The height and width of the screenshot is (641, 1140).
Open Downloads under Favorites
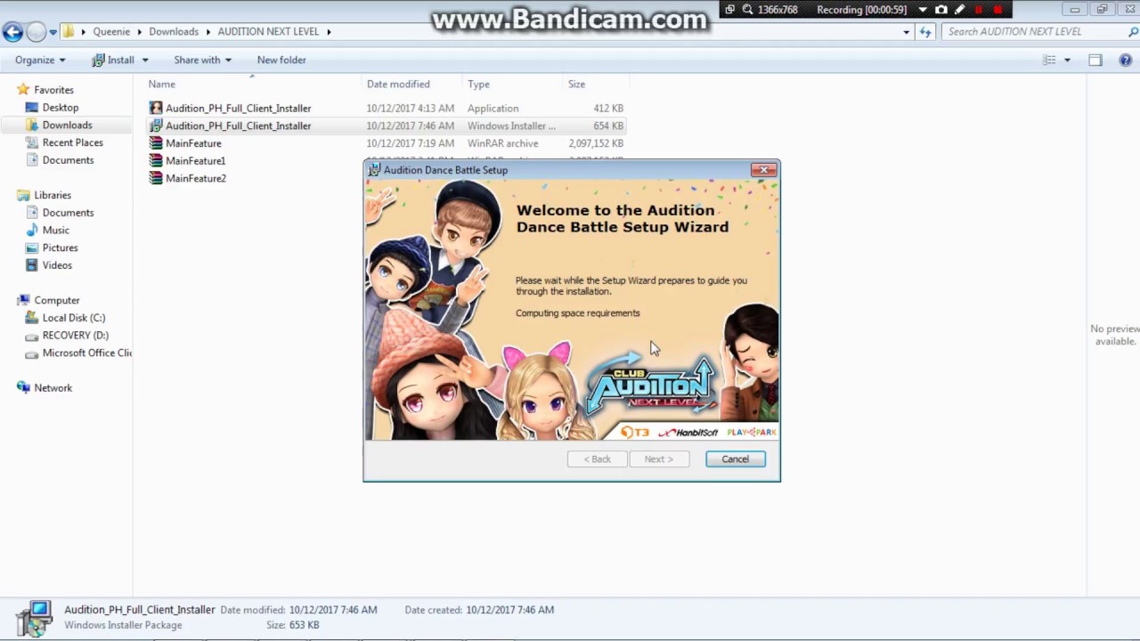tap(67, 125)
